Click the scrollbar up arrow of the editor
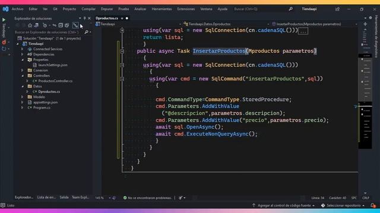This screenshot has height=213, width=380. (x=365, y=30)
